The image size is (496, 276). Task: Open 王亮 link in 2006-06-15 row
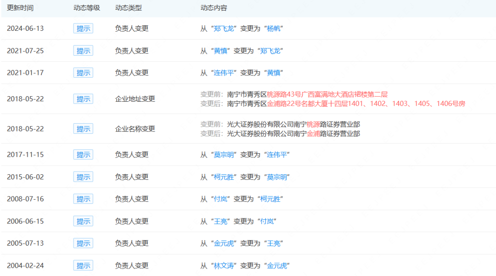coord(220,221)
